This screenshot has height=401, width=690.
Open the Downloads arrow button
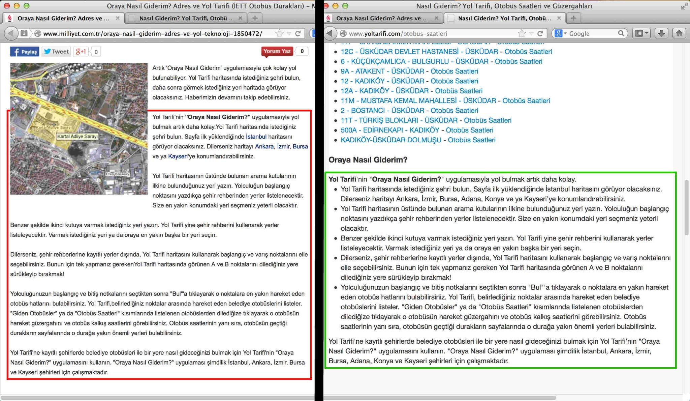661,33
